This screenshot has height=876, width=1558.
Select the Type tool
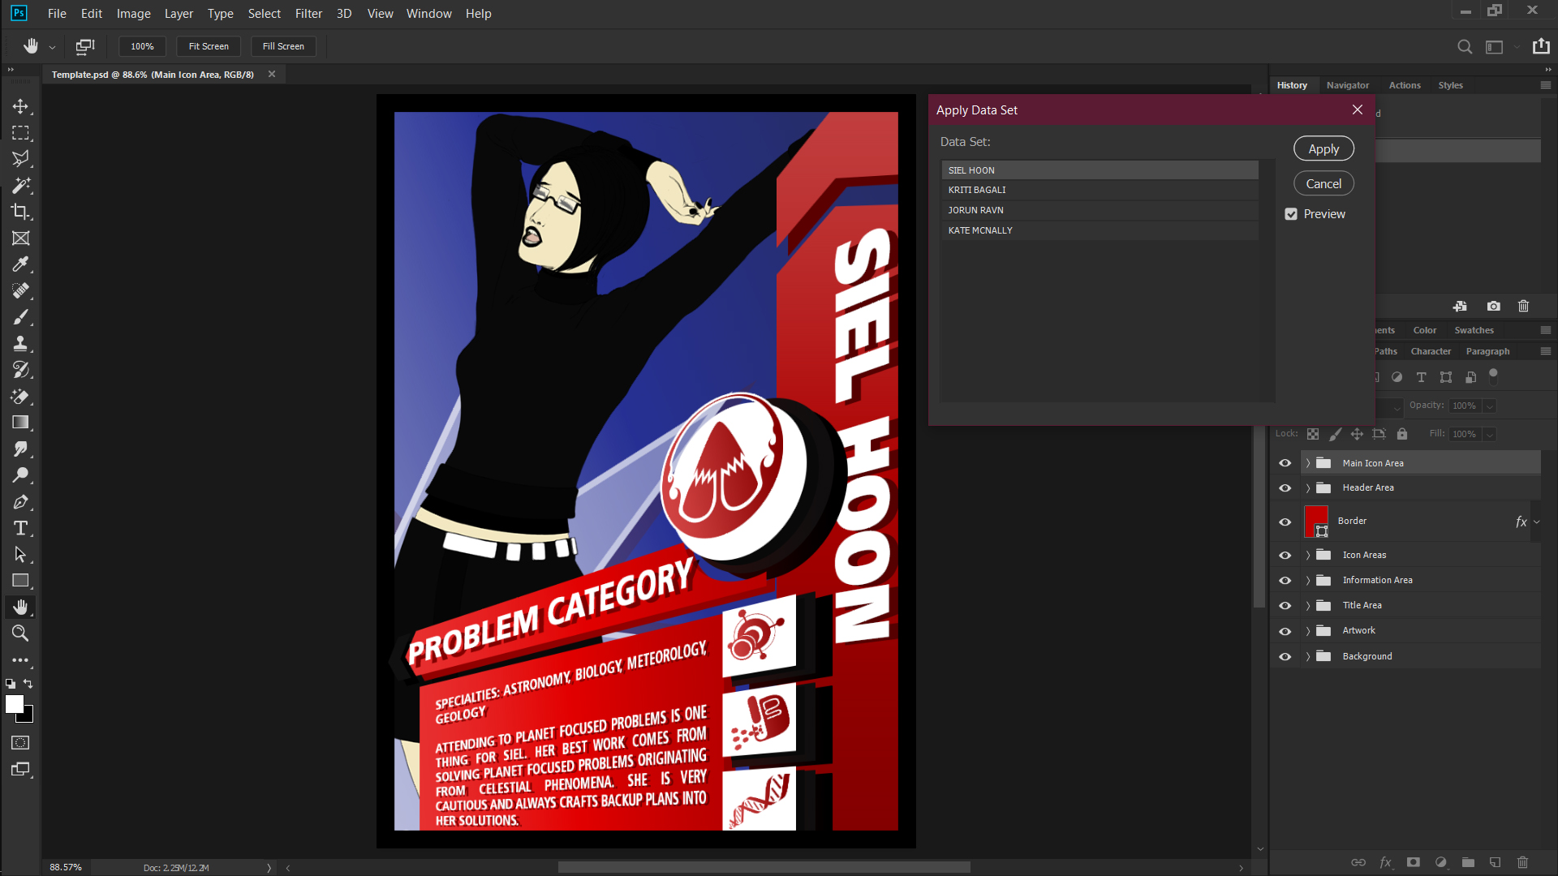(20, 527)
